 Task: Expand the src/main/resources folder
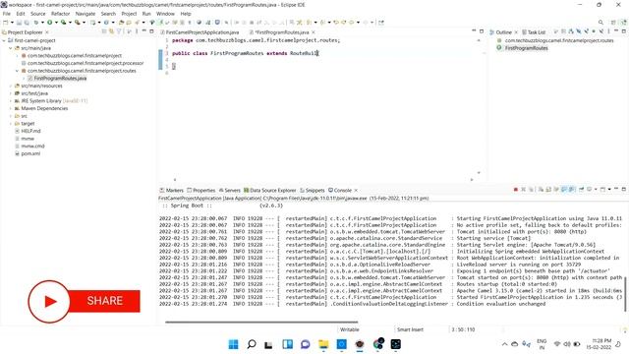11,86
